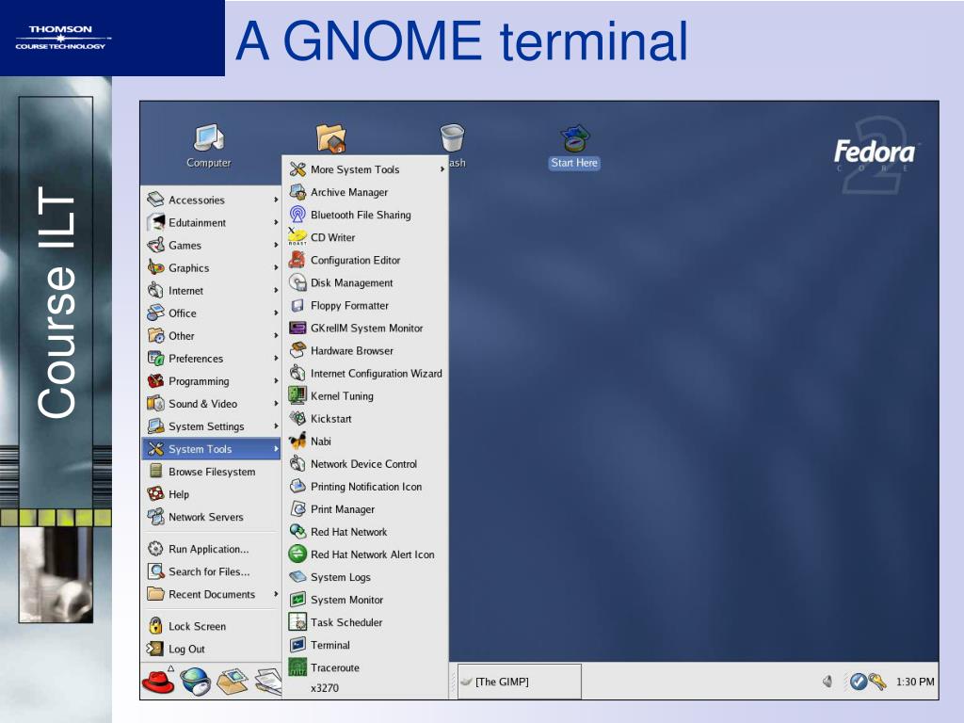Click the Lock Screen padlock icon
This screenshot has width=964, height=723.
coord(155,626)
